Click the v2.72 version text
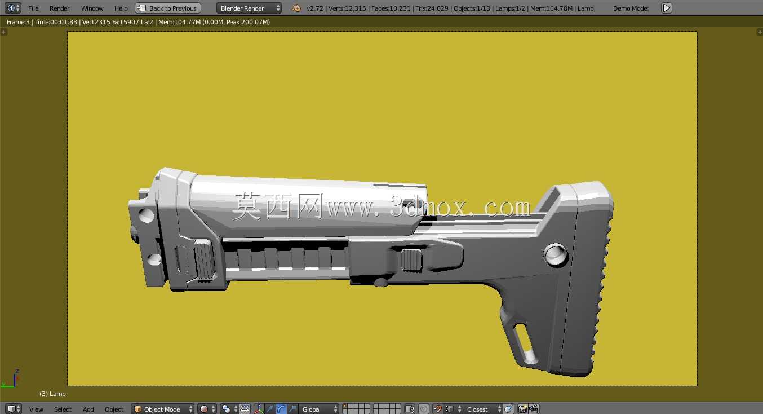Image resolution: width=763 pixels, height=414 pixels. pyautogui.click(x=315, y=8)
